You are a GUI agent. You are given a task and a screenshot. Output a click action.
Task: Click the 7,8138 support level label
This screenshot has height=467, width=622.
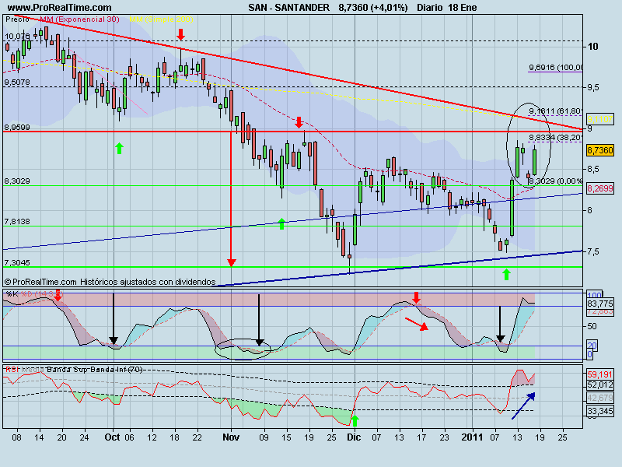tap(17, 221)
